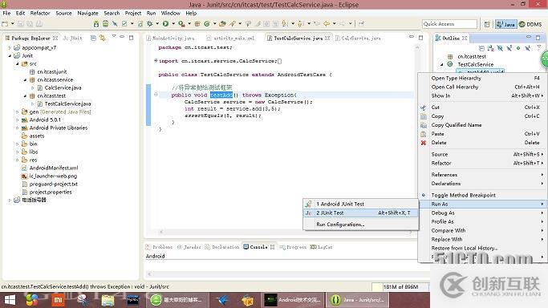Click the yellow Back navigation arrow
Viewport: 548px width, 308px height.
(327, 24)
